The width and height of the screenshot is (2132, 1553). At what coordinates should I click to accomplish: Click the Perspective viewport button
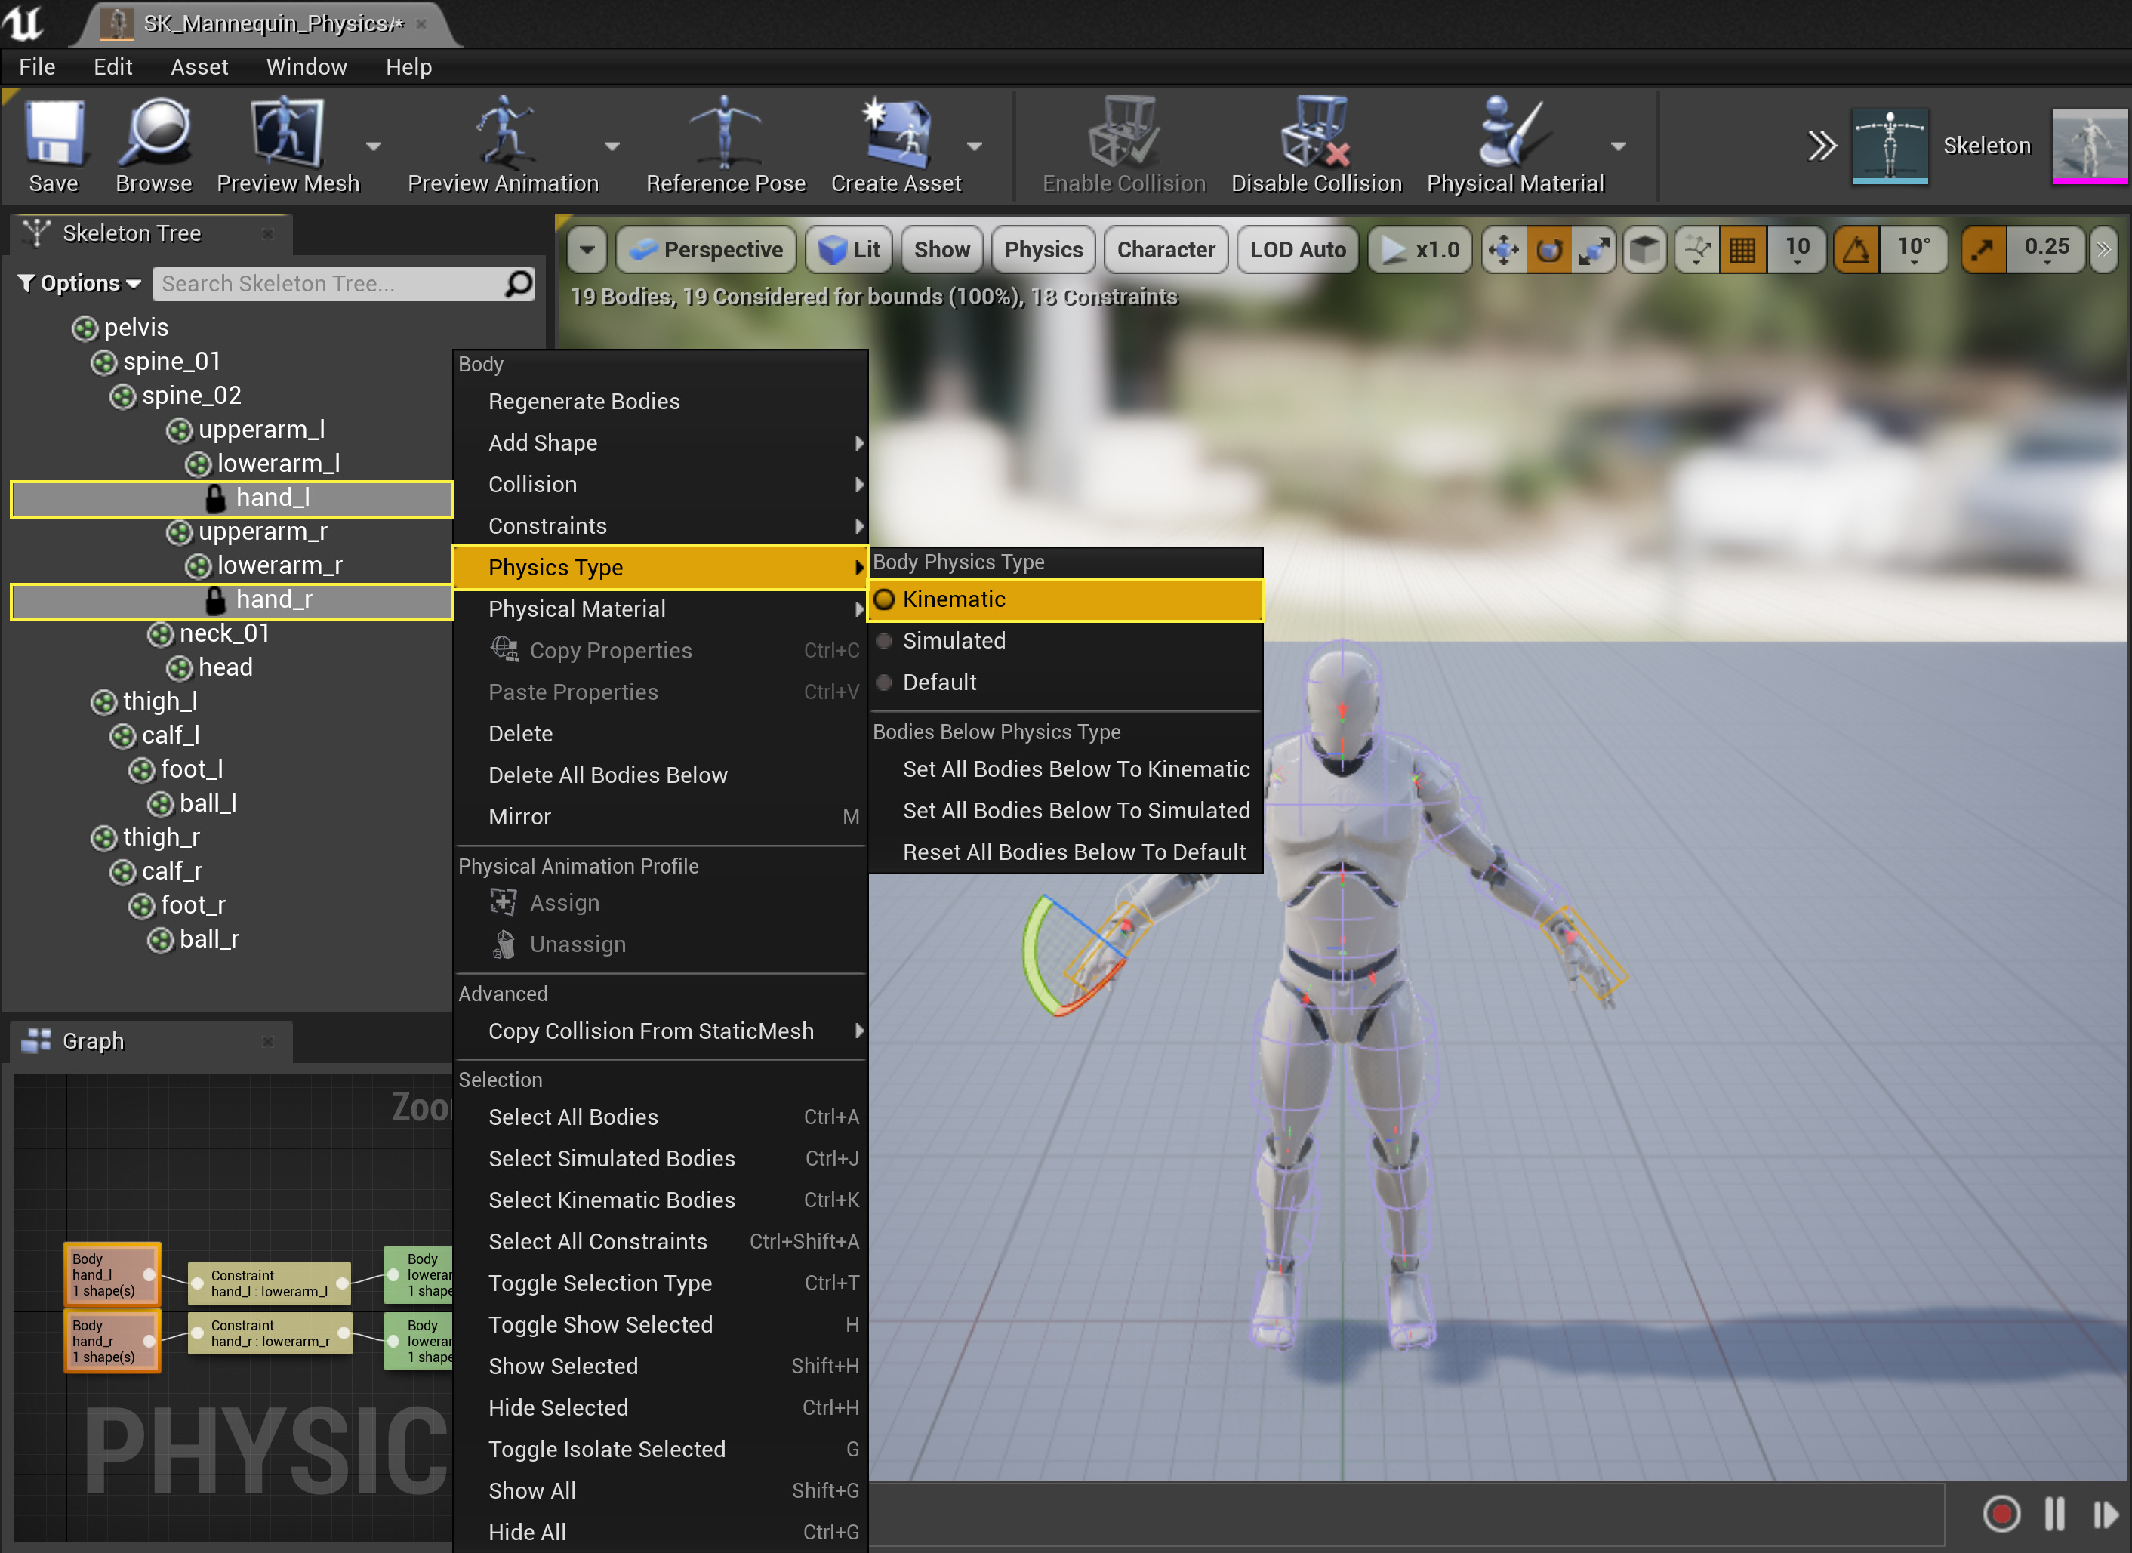(706, 250)
